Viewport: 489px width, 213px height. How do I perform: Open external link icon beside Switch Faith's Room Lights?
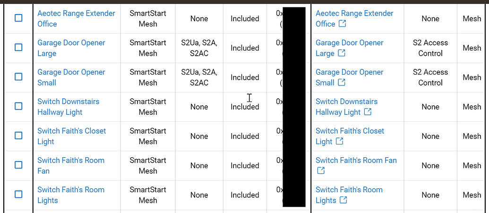[x=343, y=200]
